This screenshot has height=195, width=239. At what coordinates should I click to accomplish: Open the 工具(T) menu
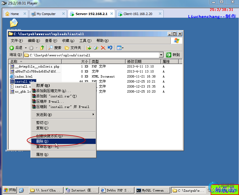tap(85, 41)
